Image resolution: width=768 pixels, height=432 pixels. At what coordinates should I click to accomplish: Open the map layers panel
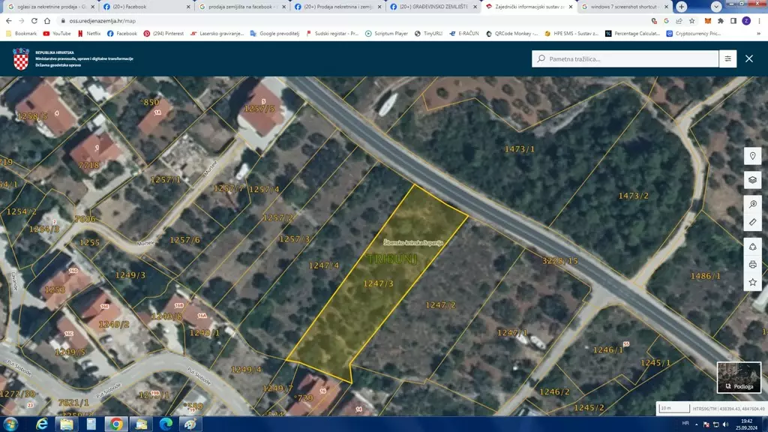[752, 180]
